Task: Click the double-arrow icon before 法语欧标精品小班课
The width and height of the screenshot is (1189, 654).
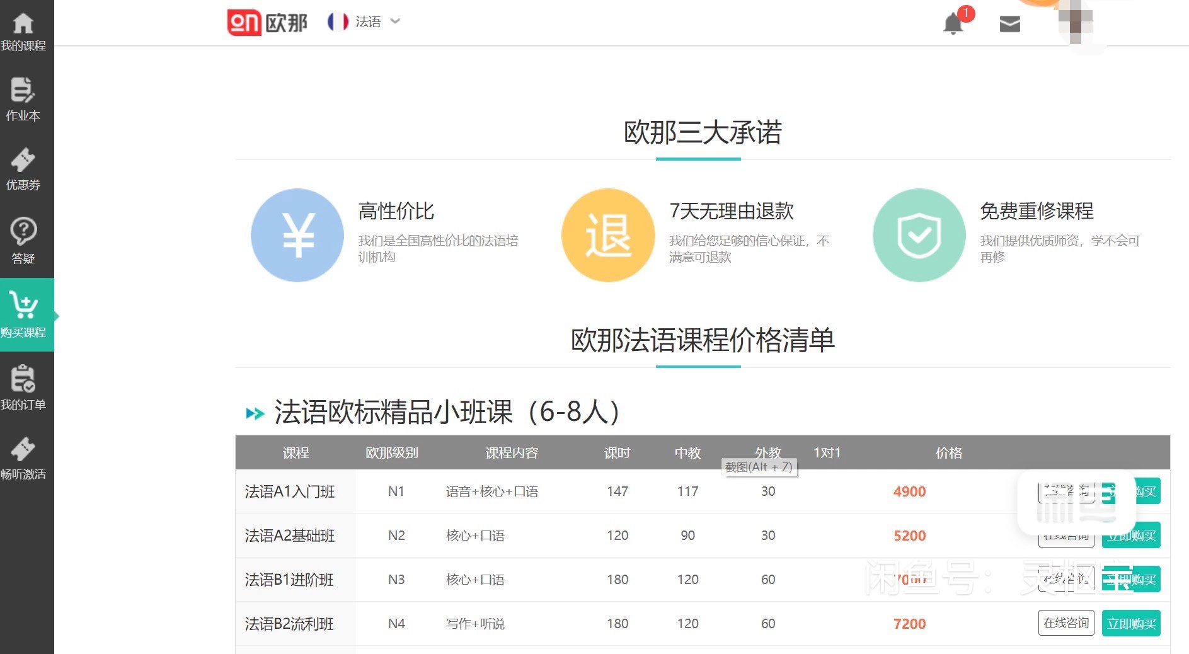Action: tap(255, 413)
